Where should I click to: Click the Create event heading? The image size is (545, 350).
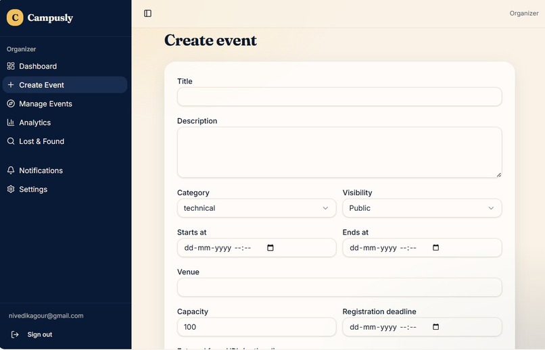click(x=210, y=41)
